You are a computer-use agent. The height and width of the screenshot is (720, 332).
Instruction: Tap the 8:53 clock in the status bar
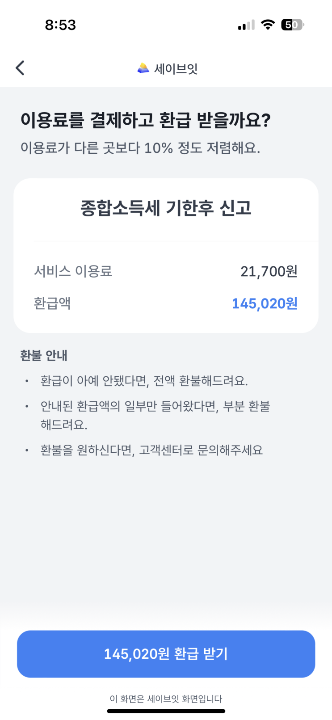(x=60, y=25)
